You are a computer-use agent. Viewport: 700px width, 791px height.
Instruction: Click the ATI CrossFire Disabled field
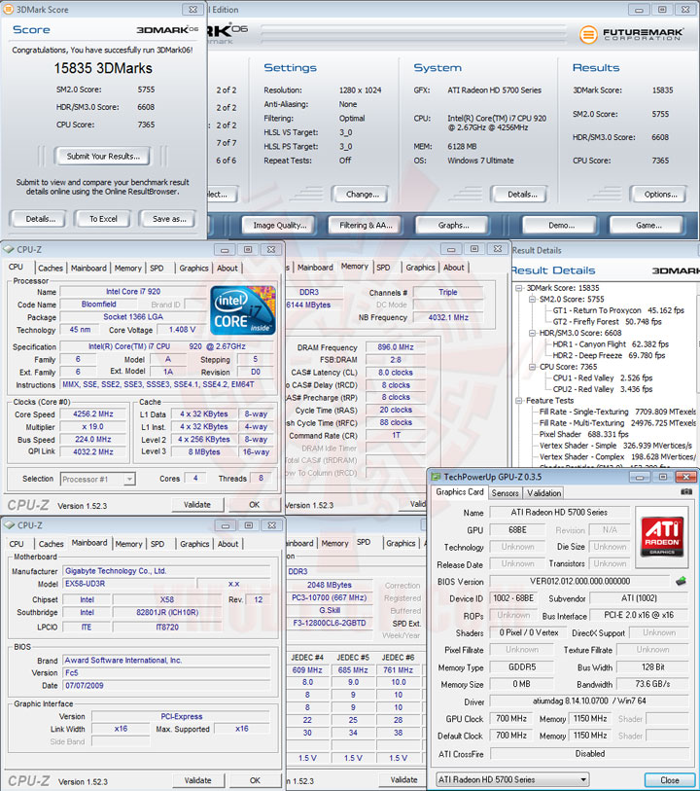pyautogui.click(x=589, y=754)
